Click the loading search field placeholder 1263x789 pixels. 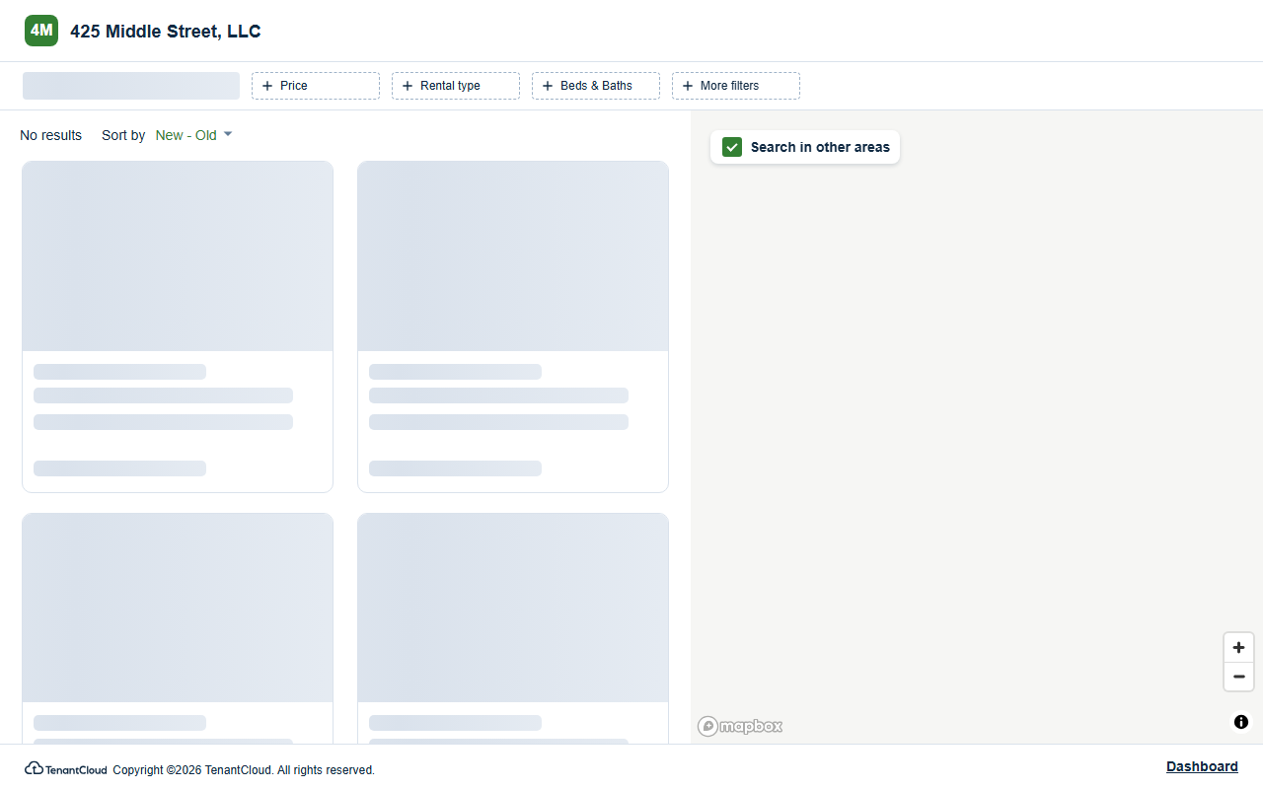click(x=131, y=86)
